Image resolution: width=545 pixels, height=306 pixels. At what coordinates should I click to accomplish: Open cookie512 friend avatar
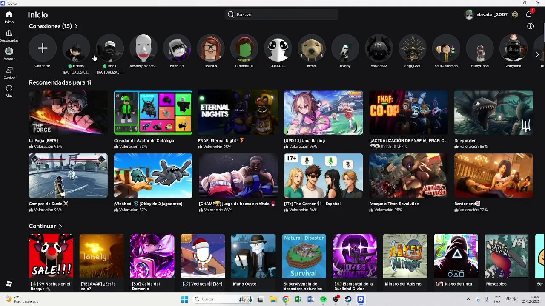[379, 48]
